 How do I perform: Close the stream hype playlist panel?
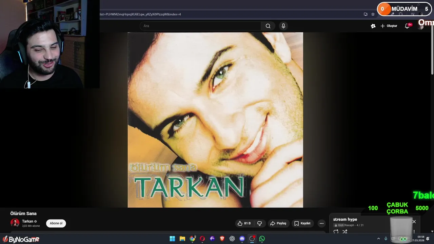pos(414,222)
